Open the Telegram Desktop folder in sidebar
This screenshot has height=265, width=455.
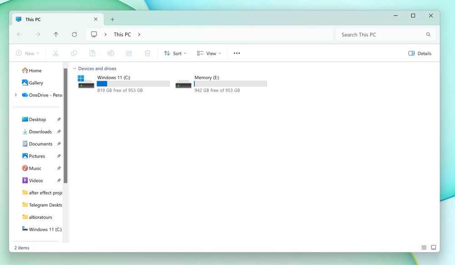click(42, 205)
